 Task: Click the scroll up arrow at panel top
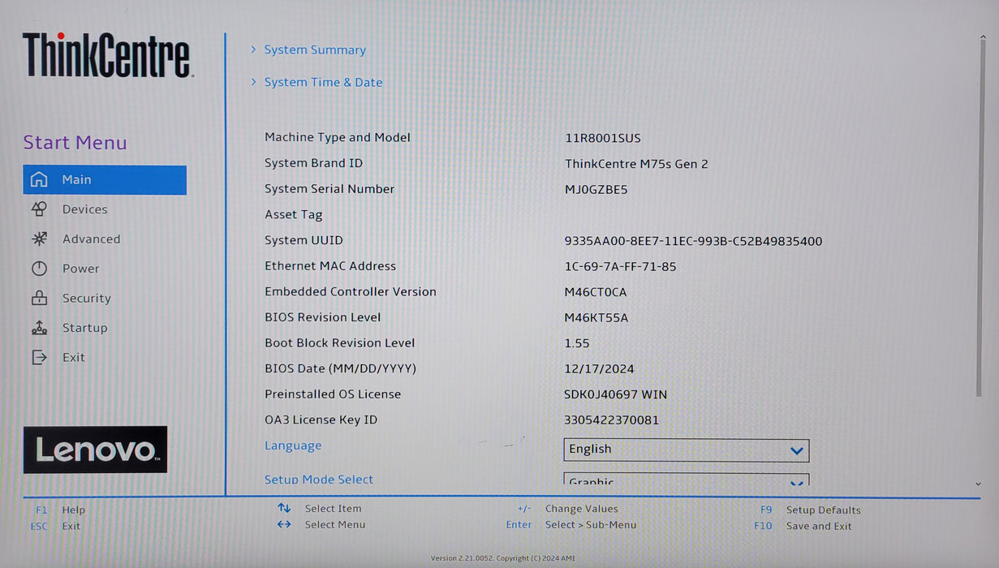coord(983,37)
